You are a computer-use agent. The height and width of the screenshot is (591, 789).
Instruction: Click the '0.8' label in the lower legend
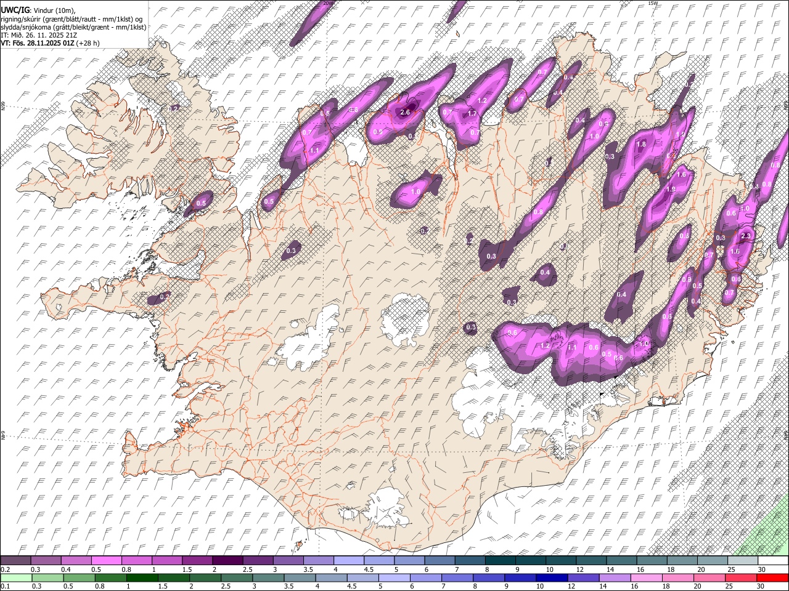click(x=100, y=586)
